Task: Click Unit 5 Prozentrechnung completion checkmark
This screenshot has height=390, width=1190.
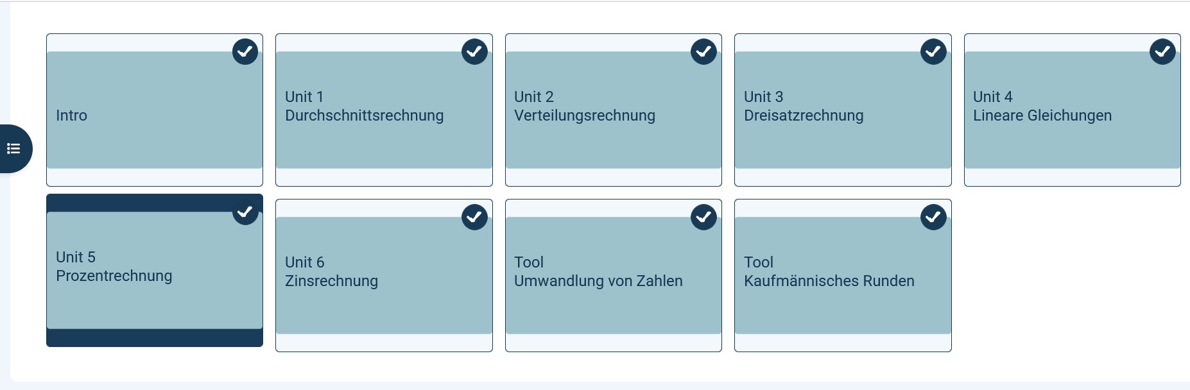Action: click(x=245, y=212)
